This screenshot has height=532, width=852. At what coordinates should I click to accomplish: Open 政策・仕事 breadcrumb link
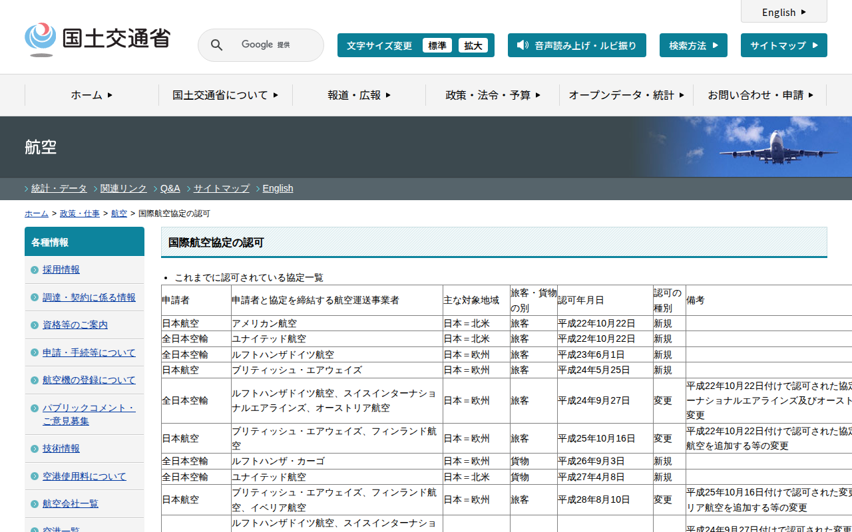click(80, 213)
